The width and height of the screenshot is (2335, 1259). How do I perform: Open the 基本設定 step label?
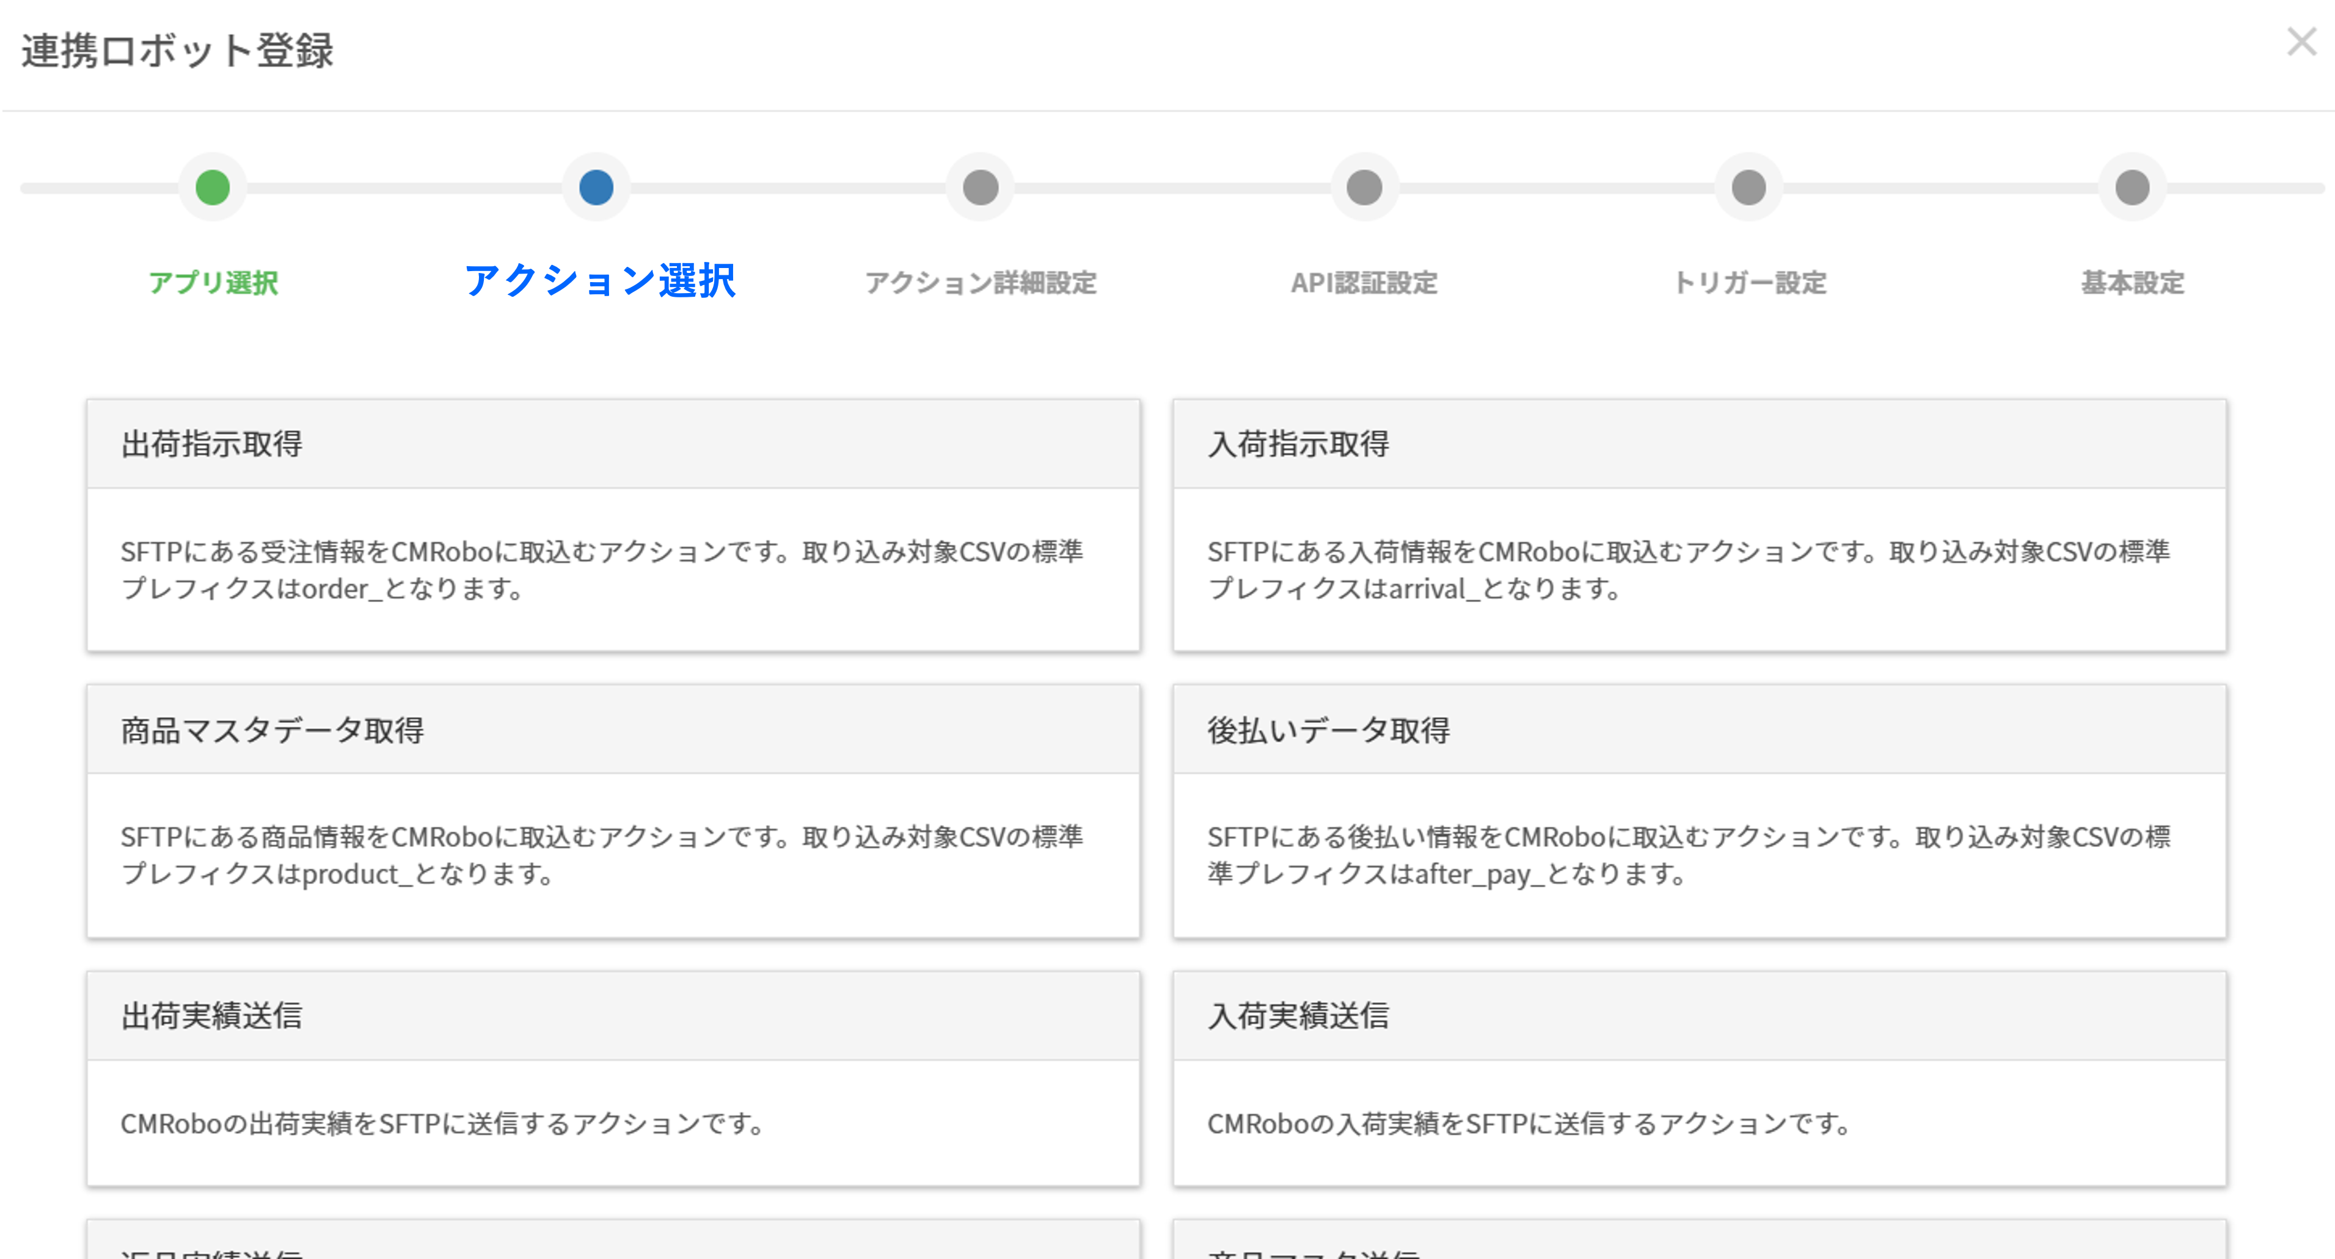point(2132,283)
